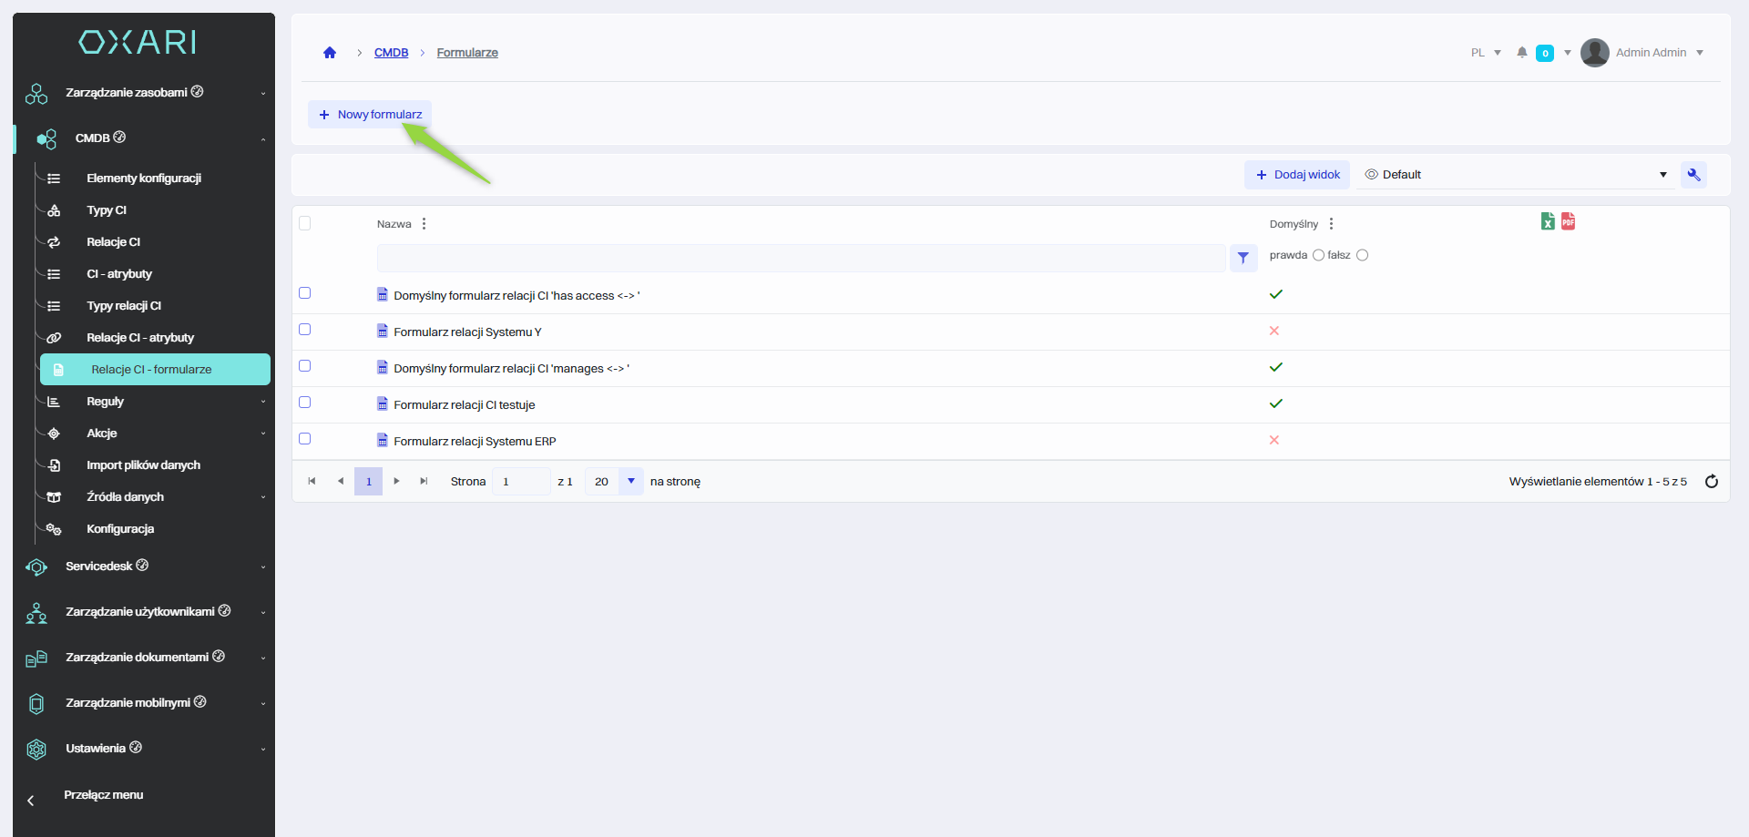Click the filter funnel icon for Nazwa
Screen dimensions: 1749x837
pyautogui.click(x=1243, y=258)
